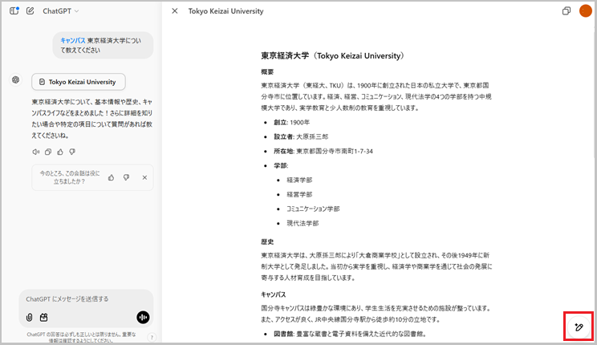Click the blue キャンバス tag in user message
This screenshot has height=345, width=597.
click(x=73, y=40)
